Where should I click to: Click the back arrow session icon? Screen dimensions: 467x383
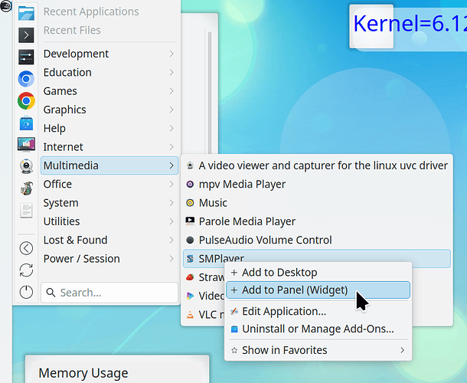[26, 248]
